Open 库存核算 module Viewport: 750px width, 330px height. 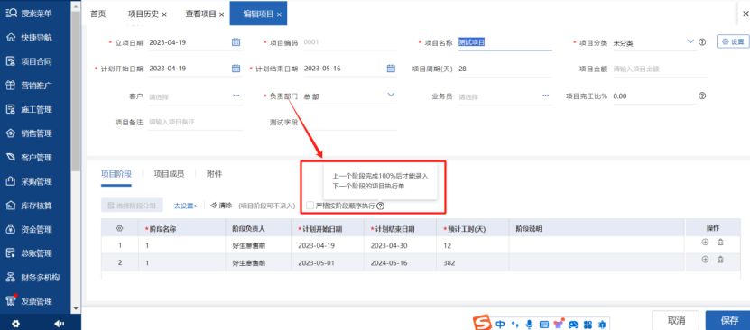(29, 206)
